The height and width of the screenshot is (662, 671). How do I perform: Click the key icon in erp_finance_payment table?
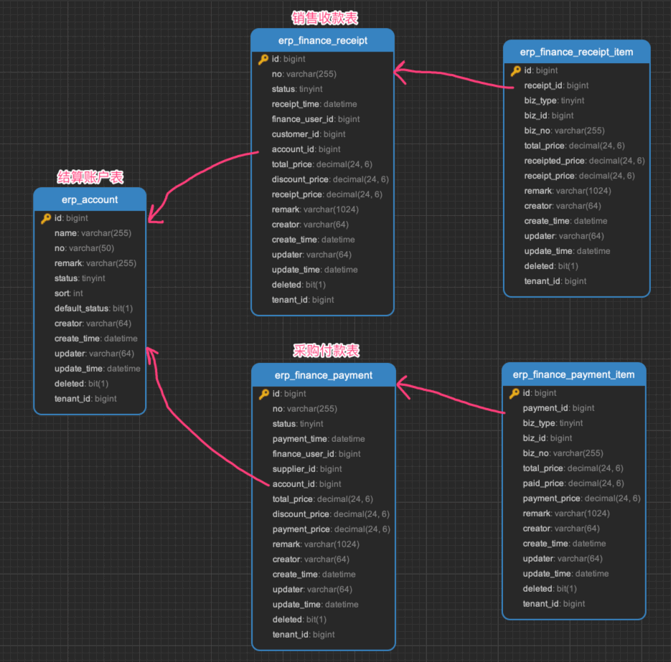(x=264, y=394)
